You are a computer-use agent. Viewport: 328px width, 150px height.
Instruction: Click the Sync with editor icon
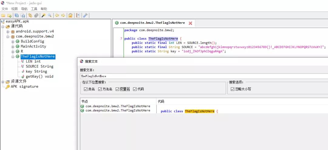[x=30, y=15]
